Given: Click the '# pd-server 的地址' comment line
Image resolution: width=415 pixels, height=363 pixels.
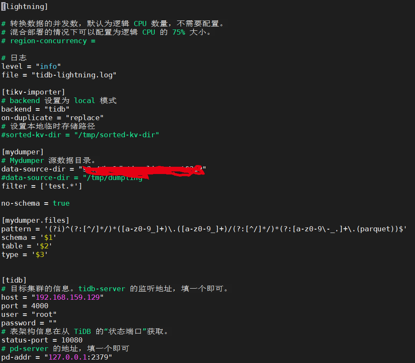Looking at the screenshot, I should click(x=65, y=349).
